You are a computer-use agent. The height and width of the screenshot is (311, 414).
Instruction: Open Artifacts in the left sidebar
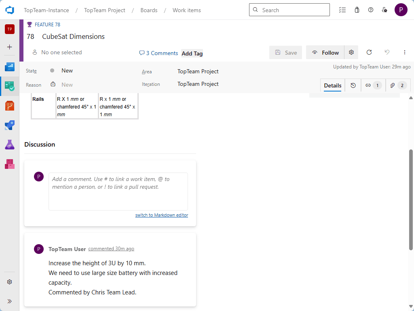(10, 164)
